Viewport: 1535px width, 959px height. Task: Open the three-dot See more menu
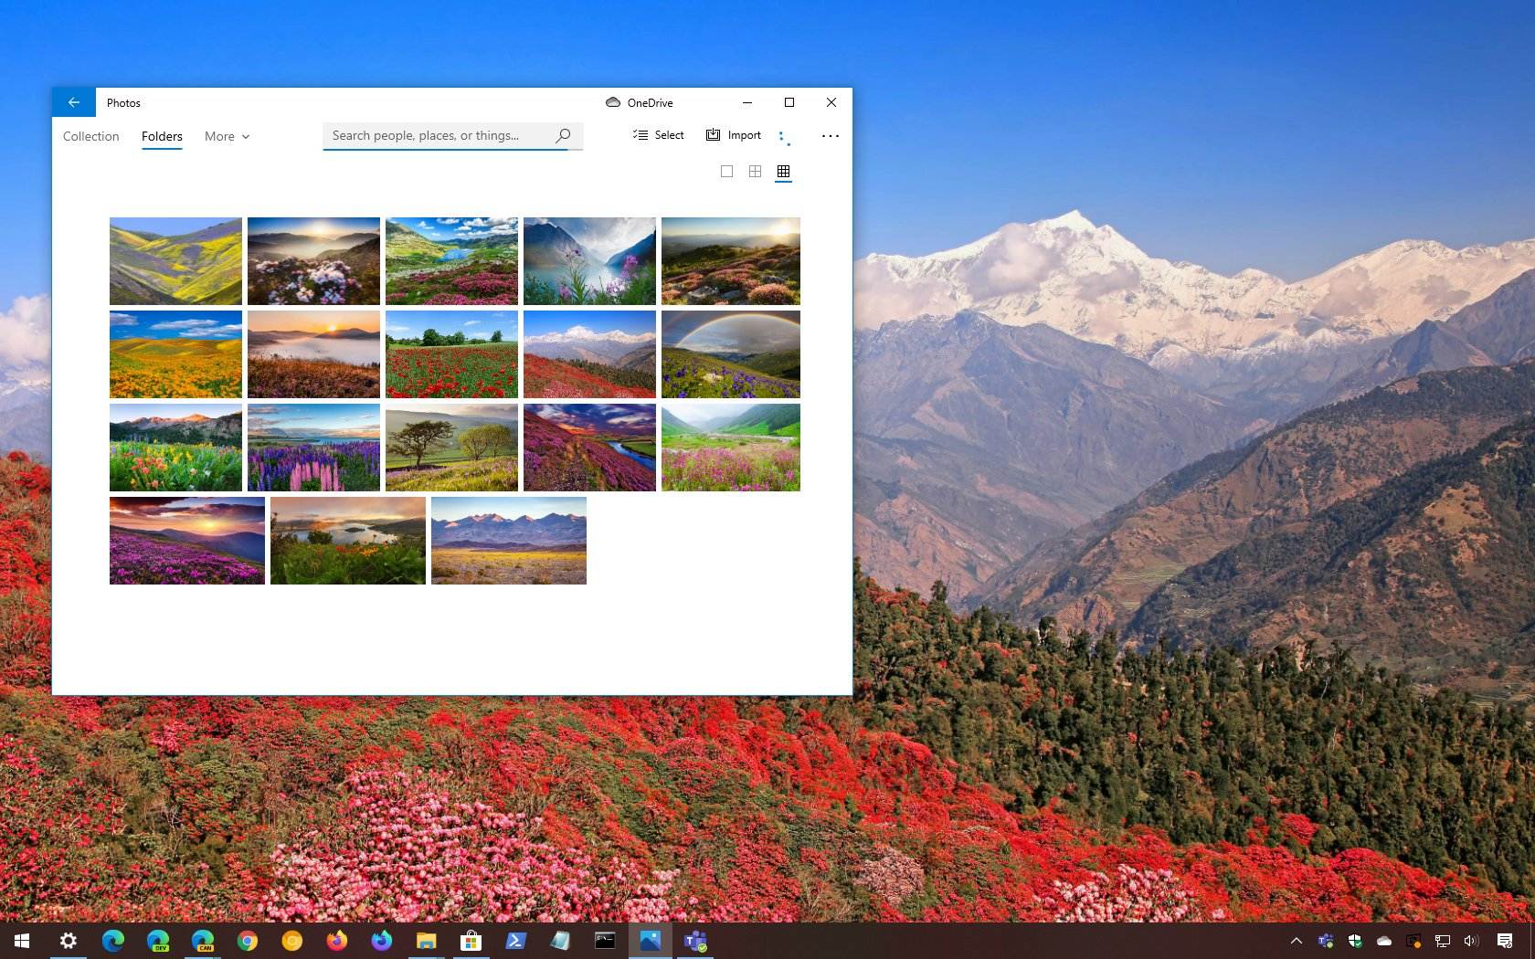coord(830,135)
